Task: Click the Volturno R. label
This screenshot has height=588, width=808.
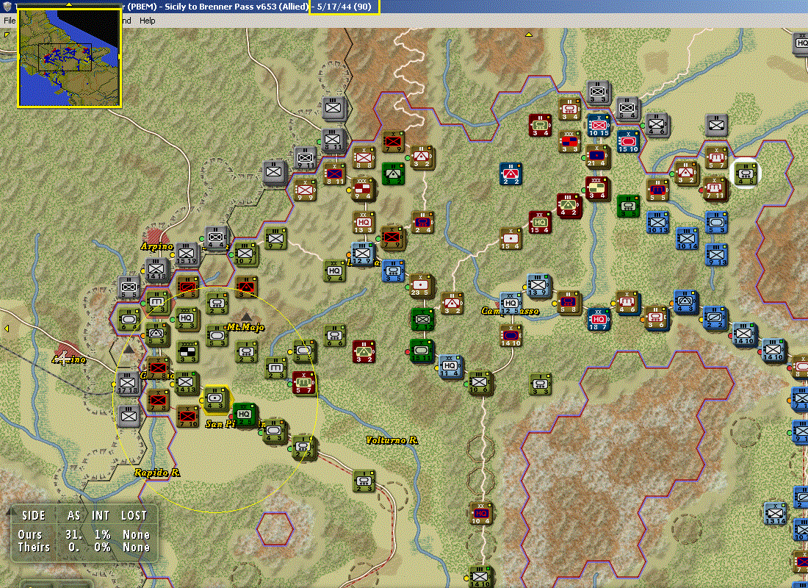Action: [392, 440]
